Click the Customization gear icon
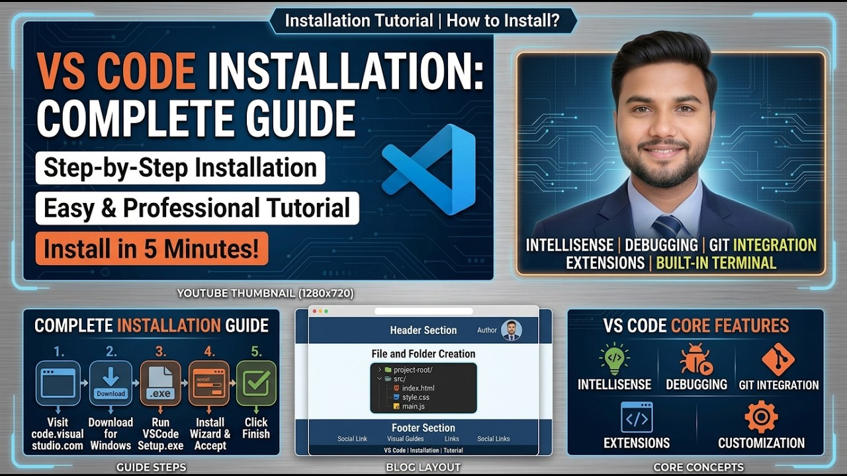The width and height of the screenshot is (847, 476). pos(761,417)
